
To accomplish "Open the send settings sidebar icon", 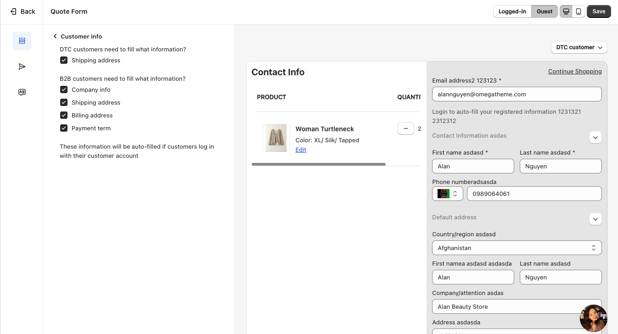I will (x=22, y=67).
